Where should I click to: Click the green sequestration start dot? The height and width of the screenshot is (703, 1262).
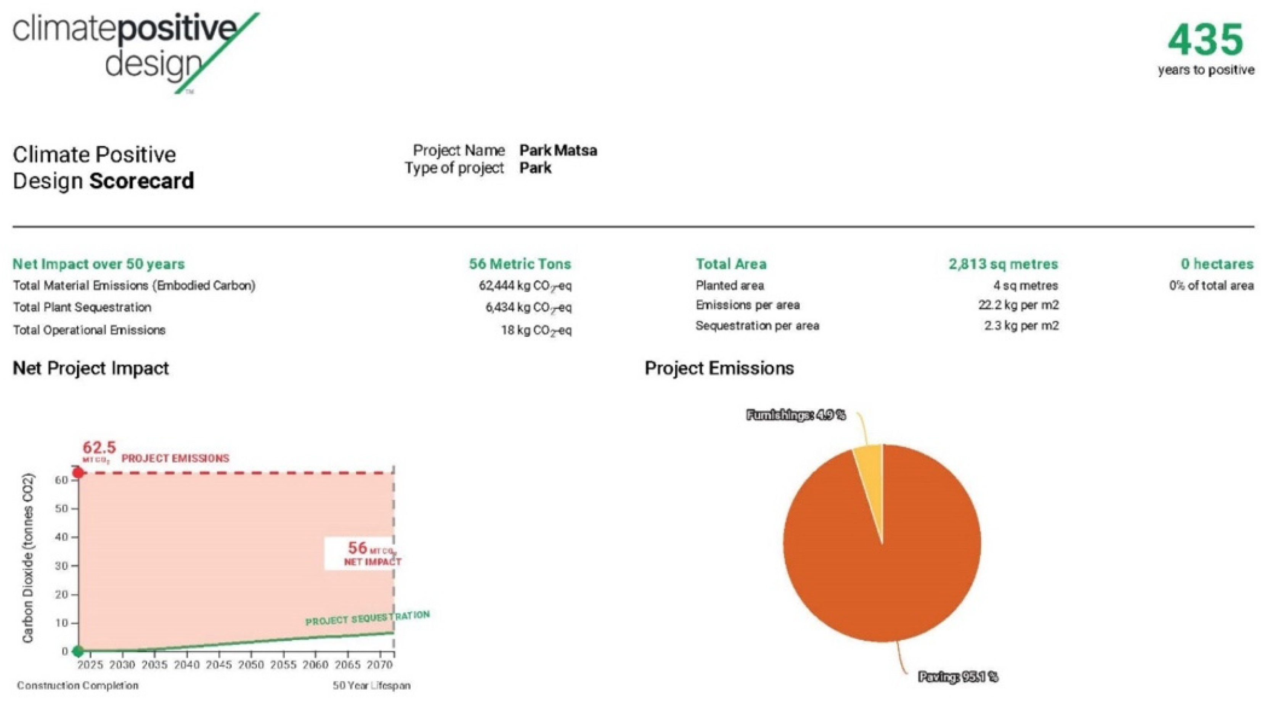(x=78, y=651)
